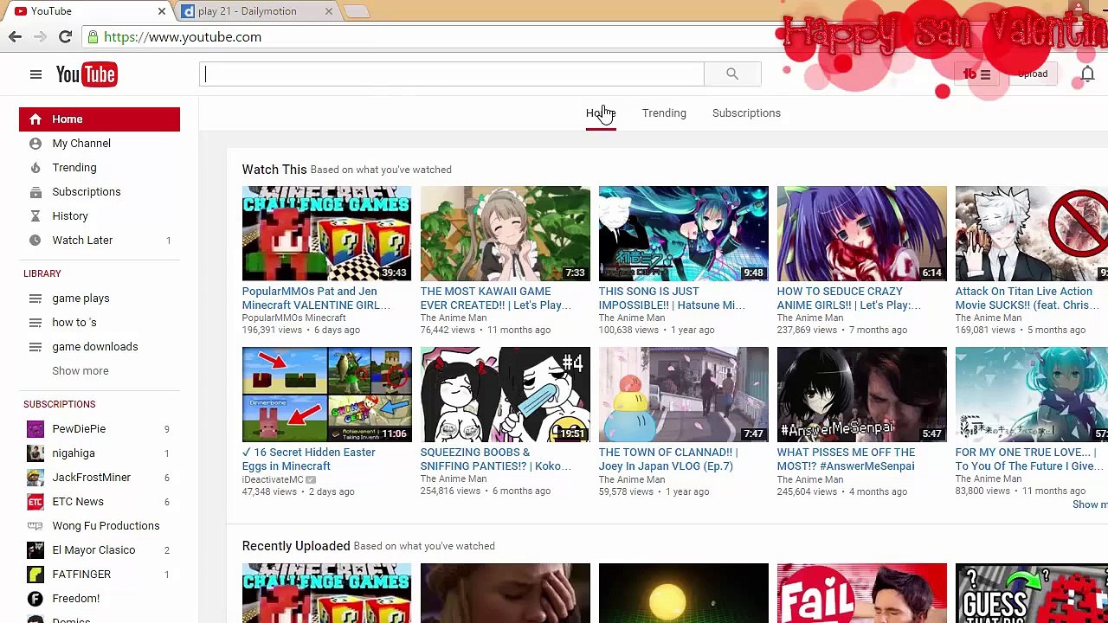1108x623 pixels.
Task: Click the YouTube logo
Action: (x=87, y=74)
